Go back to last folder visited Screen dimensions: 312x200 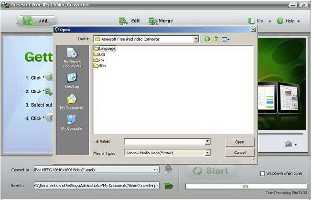click(x=207, y=39)
